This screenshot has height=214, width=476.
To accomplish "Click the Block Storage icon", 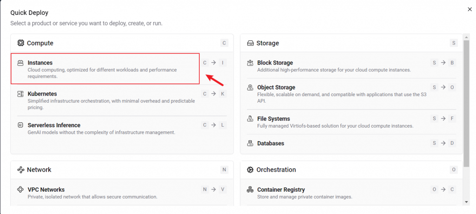I will [x=250, y=63].
